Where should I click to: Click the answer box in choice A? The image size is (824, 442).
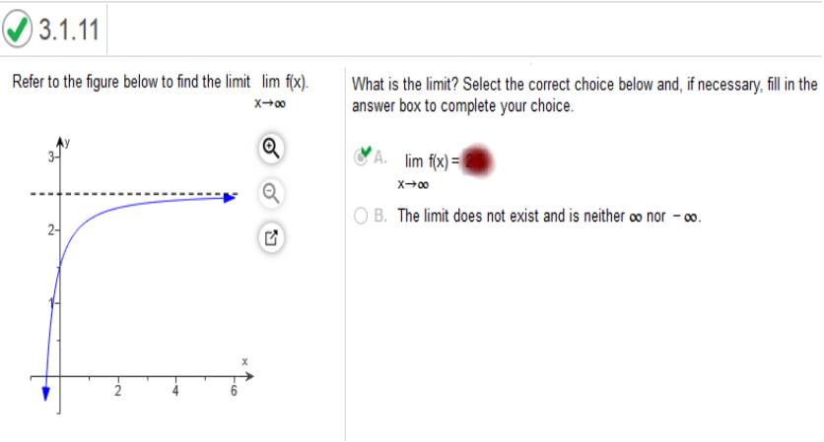[478, 160]
